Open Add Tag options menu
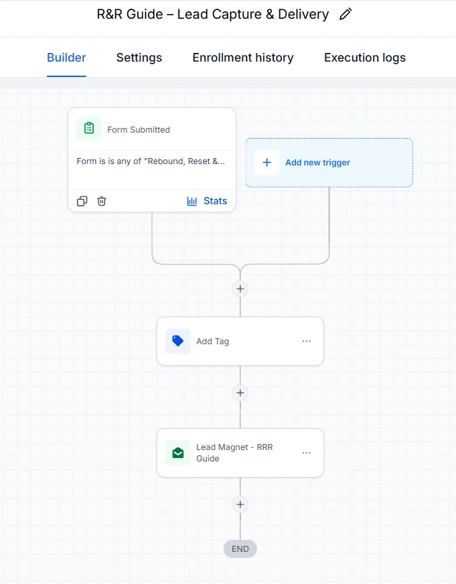Screen dimensions: 456x584 coord(307,341)
